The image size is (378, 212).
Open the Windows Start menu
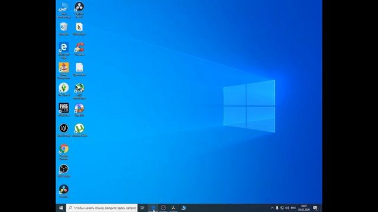(61, 208)
